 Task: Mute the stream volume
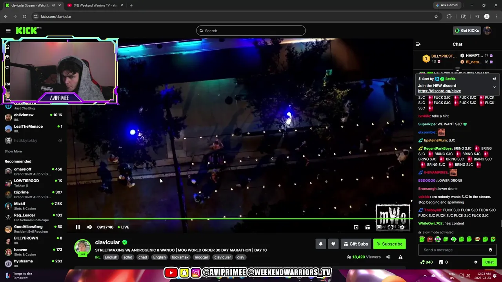pyautogui.click(x=89, y=227)
